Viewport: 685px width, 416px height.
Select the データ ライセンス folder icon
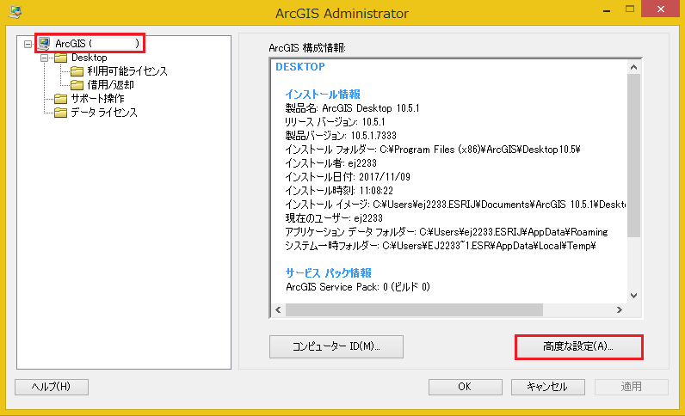[x=61, y=113]
